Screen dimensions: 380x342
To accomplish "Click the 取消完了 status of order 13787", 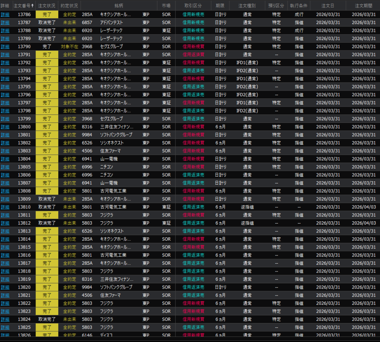I will tap(47, 23).
